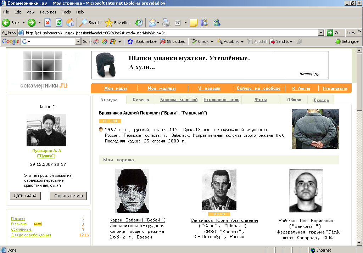
Task: Click the Internet zone globe in status bar
Action: pos(313,250)
